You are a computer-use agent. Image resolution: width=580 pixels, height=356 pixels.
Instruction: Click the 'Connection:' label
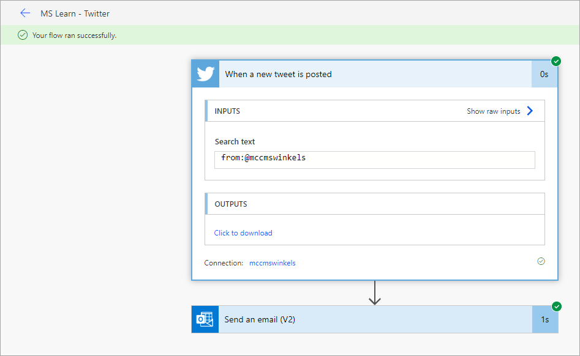pos(224,263)
